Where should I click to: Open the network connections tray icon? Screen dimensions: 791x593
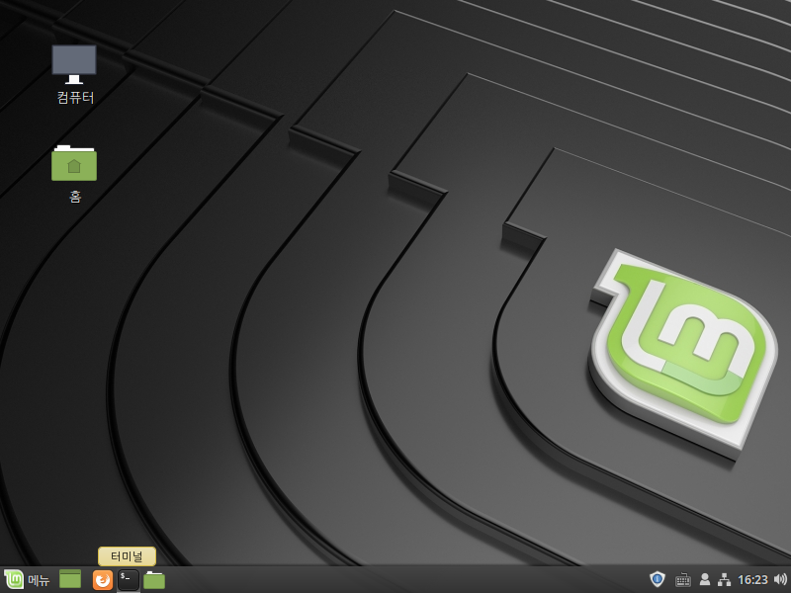pos(725,580)
